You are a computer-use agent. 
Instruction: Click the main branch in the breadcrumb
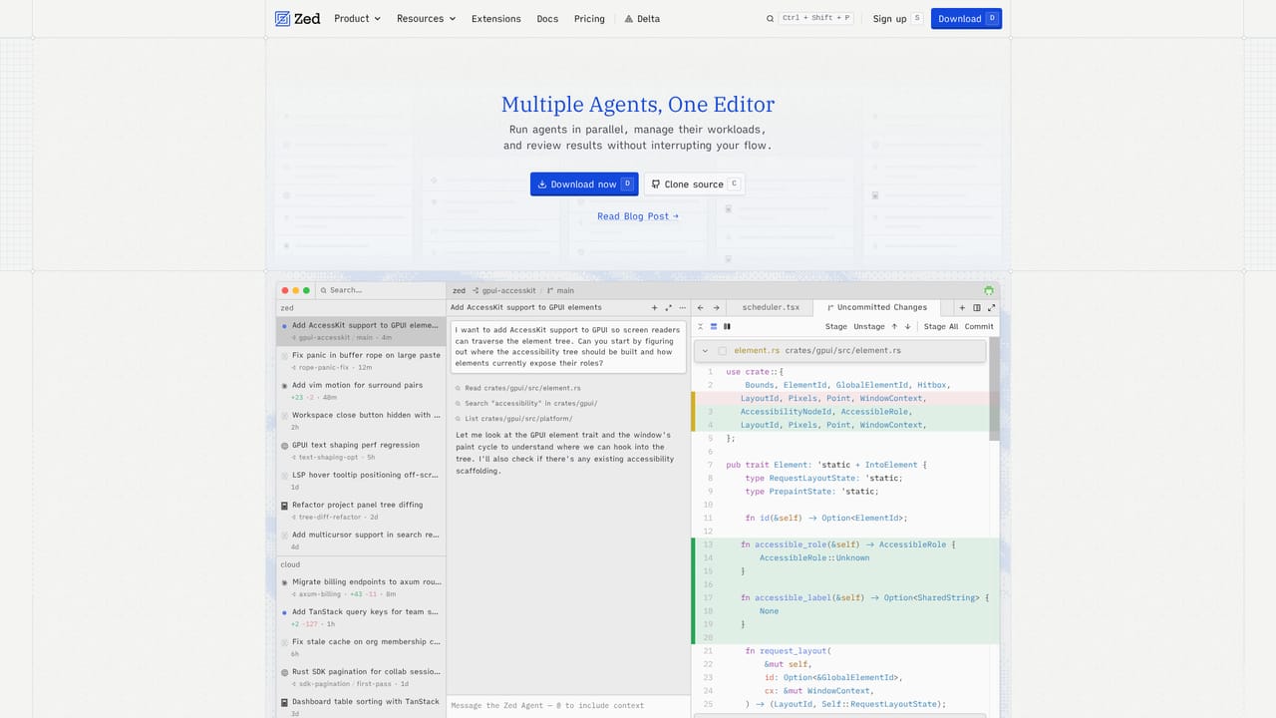tap(559, 290)
